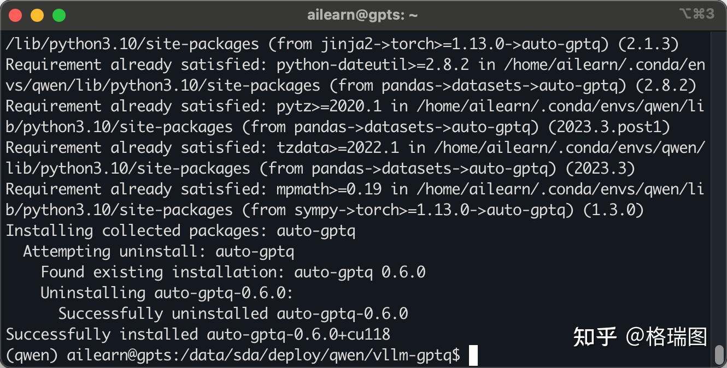The height and width of the screenshot is (368, 727).
Task: Click the pytz>=2020.1 requirement text
Action: tap(330, 106)
